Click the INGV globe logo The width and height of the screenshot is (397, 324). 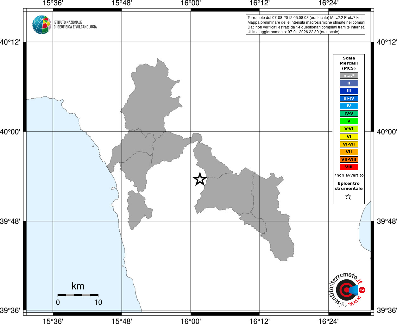pos(42,25)
